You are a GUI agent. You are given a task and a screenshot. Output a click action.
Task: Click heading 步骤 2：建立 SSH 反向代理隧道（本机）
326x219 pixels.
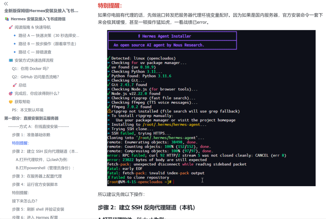(x=147, y=208)
